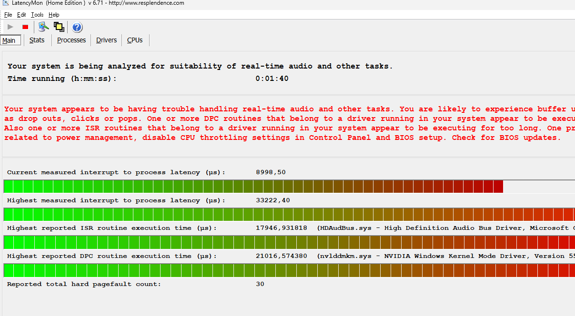Viewport: 575px width, 316px height.
Task: Click the red stop monitoring button
Action: point(25,27)
